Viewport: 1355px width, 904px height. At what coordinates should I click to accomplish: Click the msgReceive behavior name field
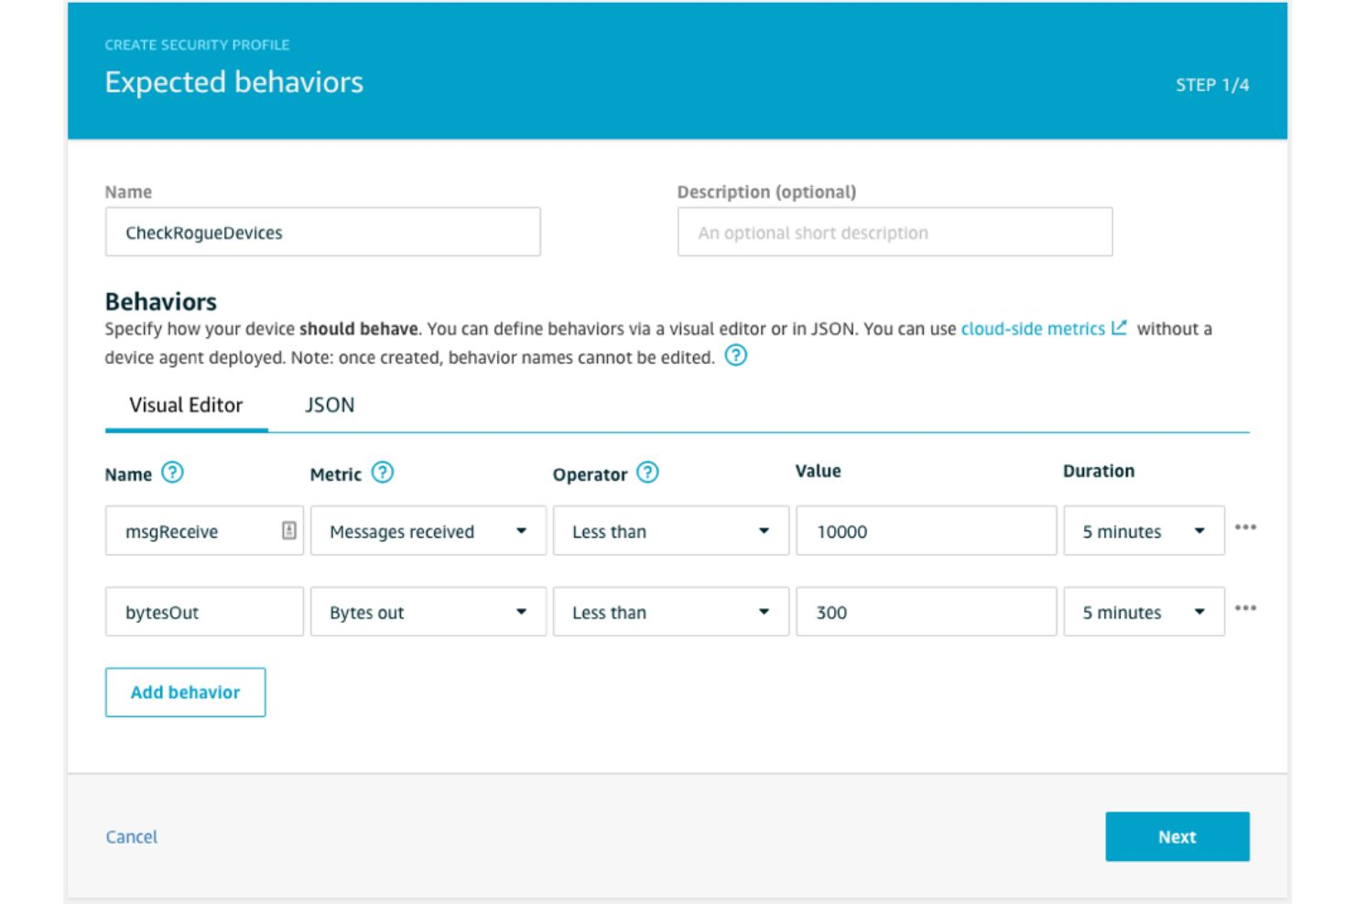click(x=204, y=530)
